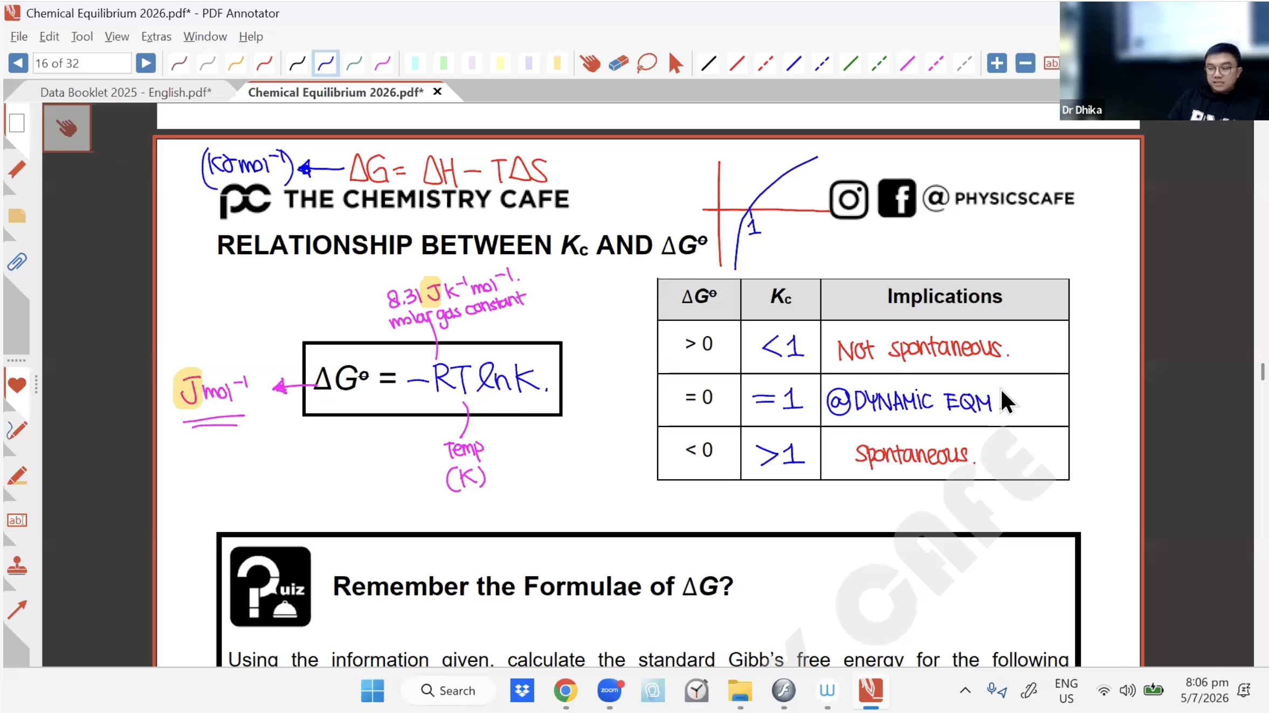Choose the cyan highlighter swatch
The width and height of the screenshot is (1269, 713).
[415, 64]
